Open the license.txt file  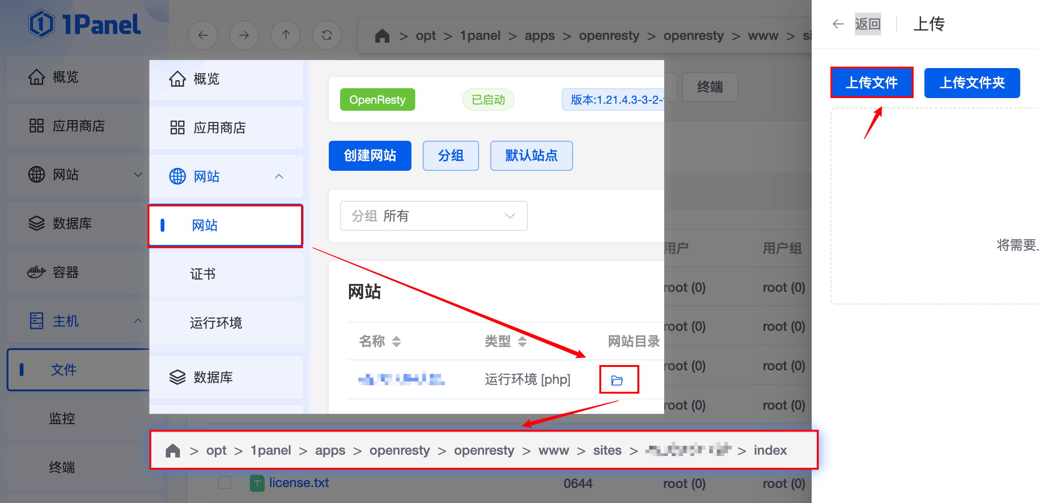point(299,483)
